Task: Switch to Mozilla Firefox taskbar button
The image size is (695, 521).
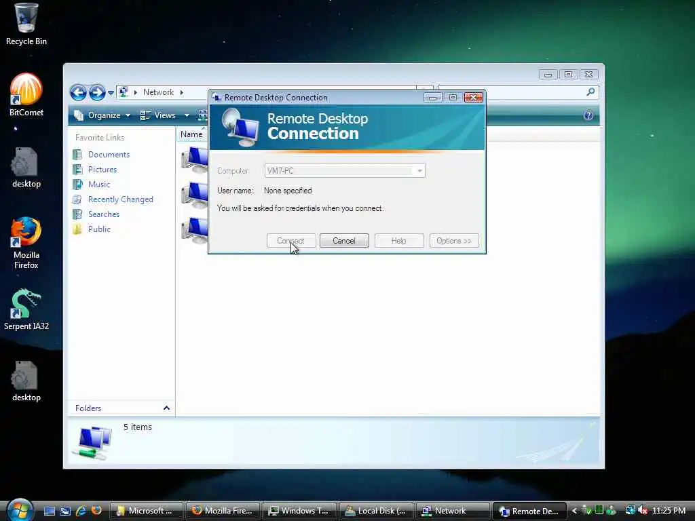Action: [223, 511]
